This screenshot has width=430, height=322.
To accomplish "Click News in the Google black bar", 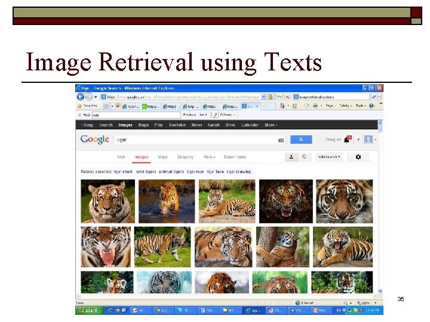I will [x=196, y=125].
